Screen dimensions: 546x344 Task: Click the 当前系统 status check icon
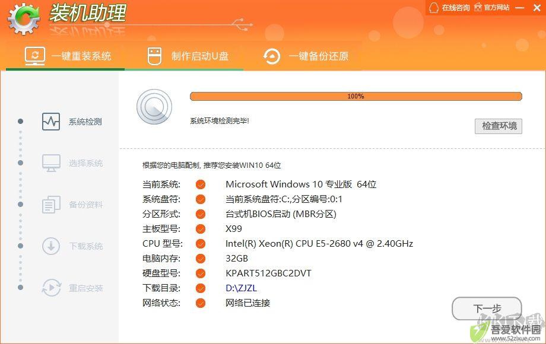pos(201,184)
